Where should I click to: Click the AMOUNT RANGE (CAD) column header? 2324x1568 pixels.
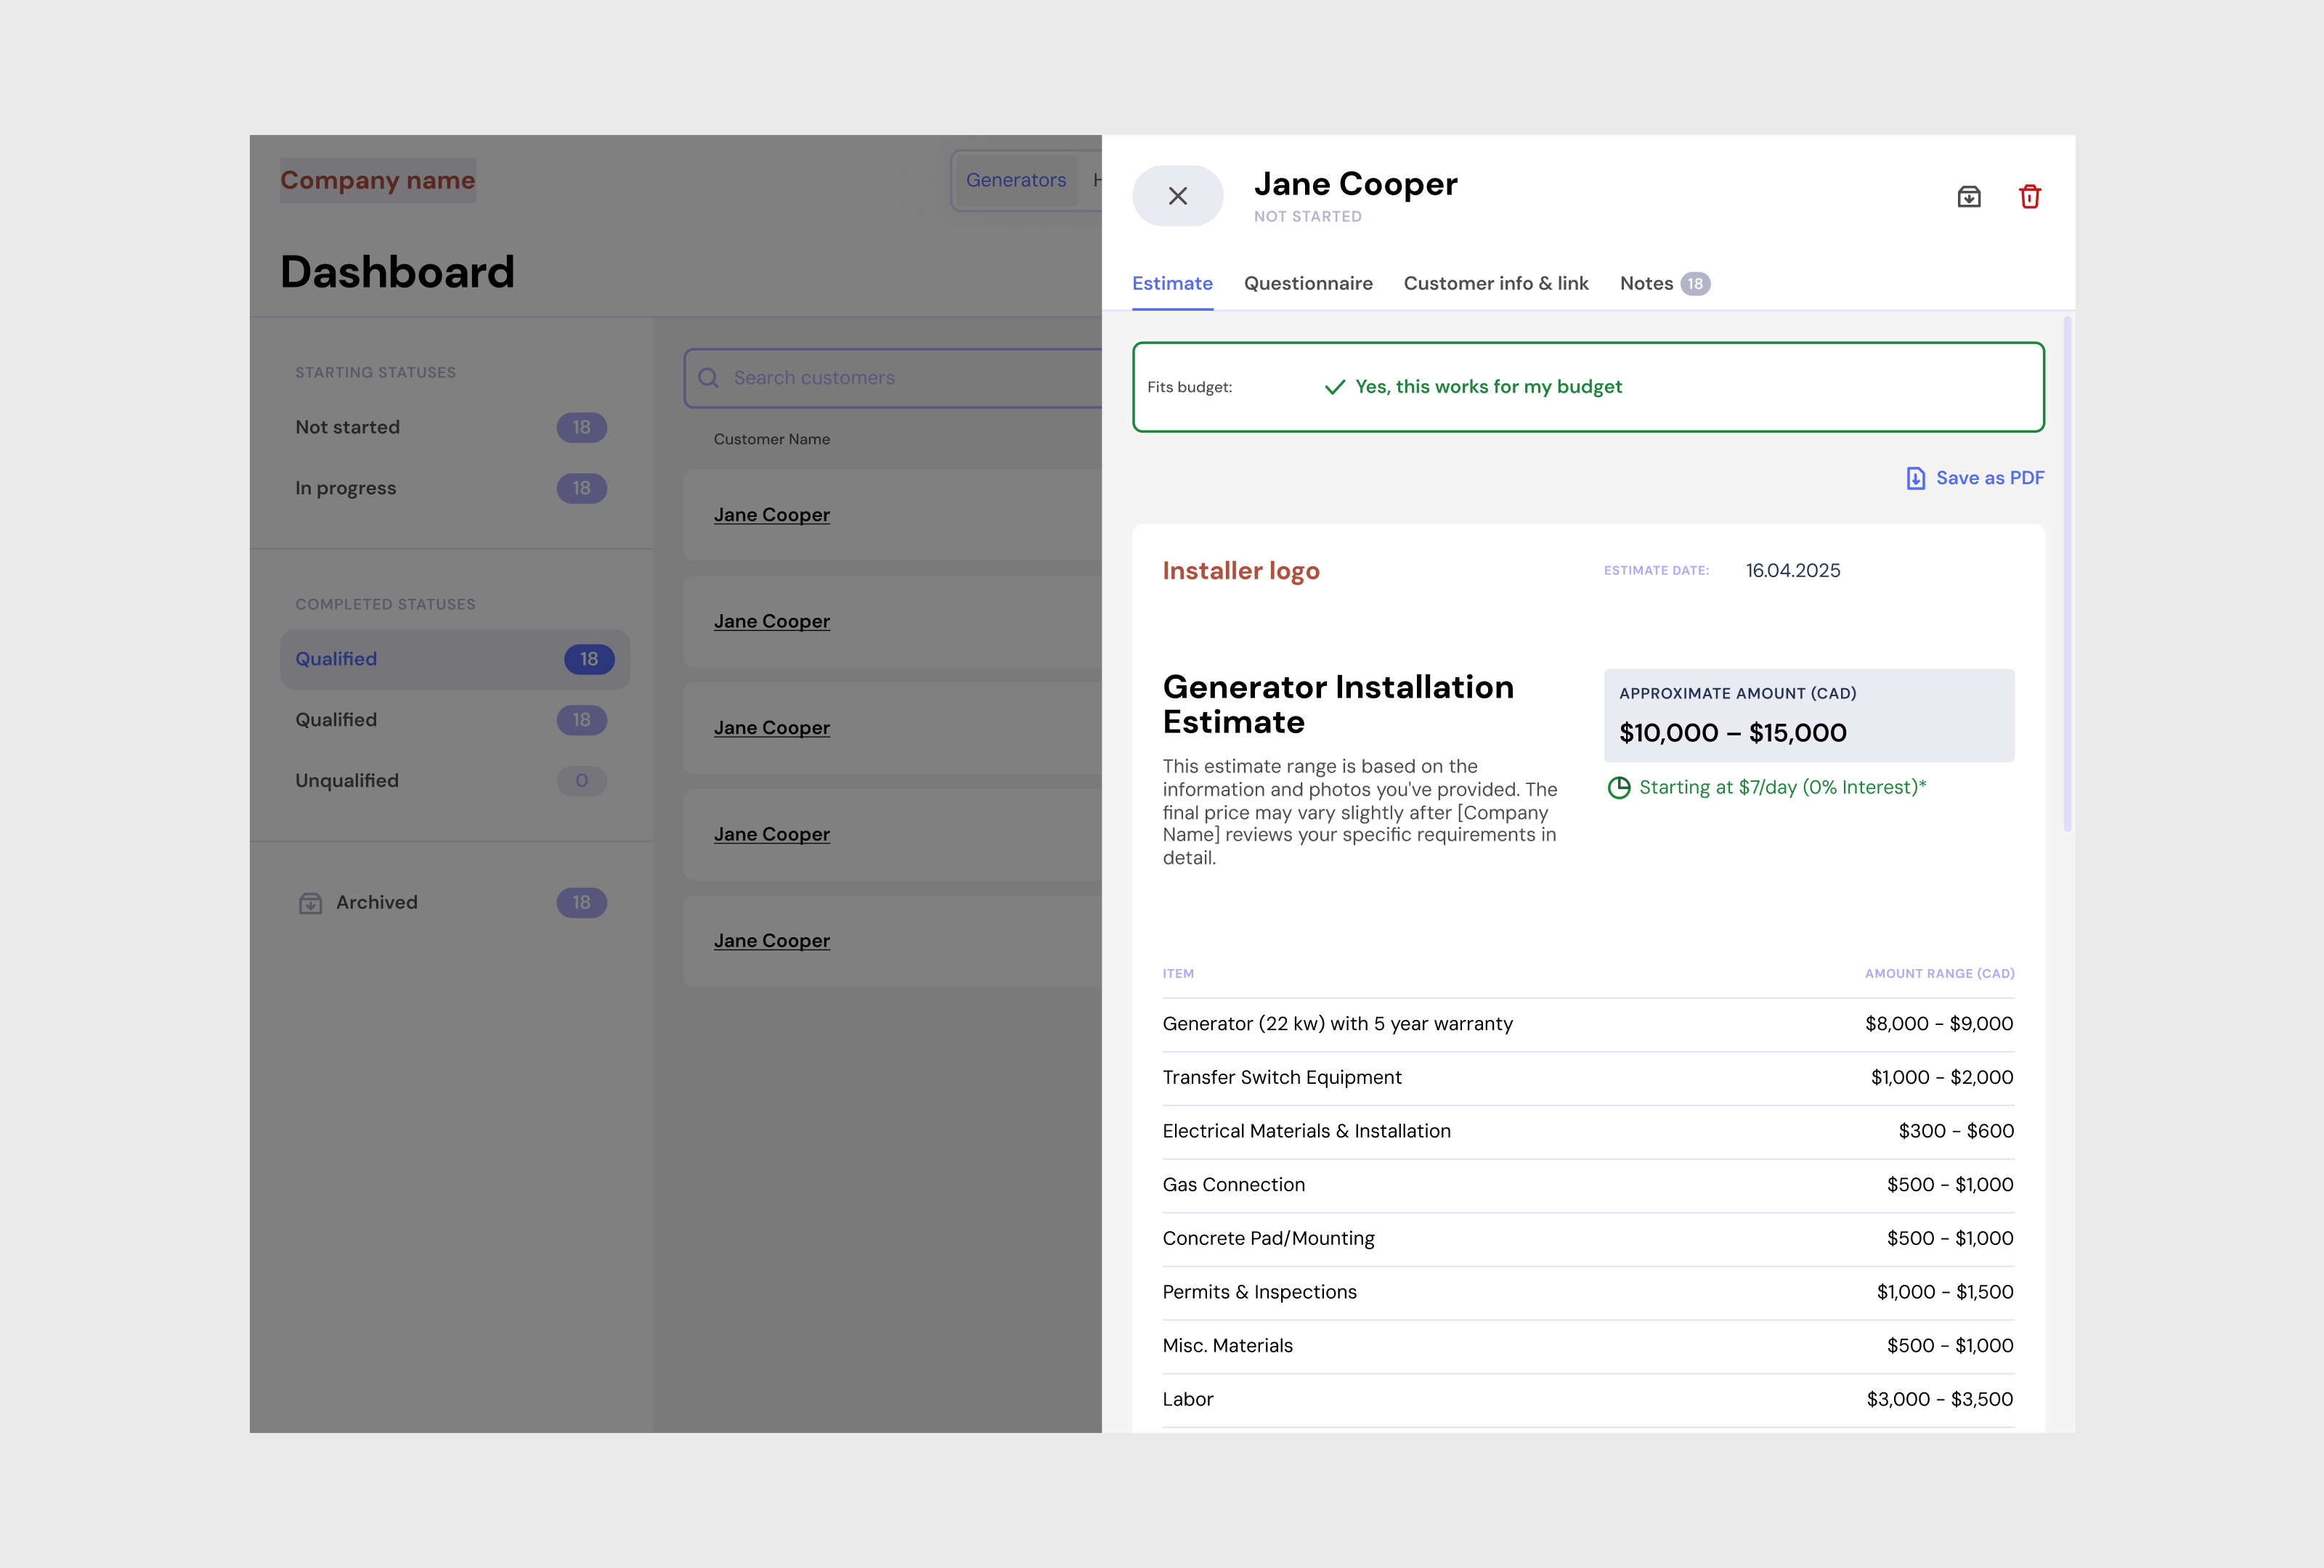pyautogui.click(x=1939, y=974)
